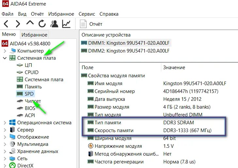Open the Сервис menu
The width and height of the screenshot is (238, 168).
pos(87,14)
